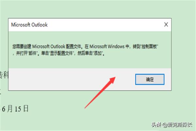Click the 头条 @爱克斯探长 watermark
196x131 pixels.
coord(172,125)
